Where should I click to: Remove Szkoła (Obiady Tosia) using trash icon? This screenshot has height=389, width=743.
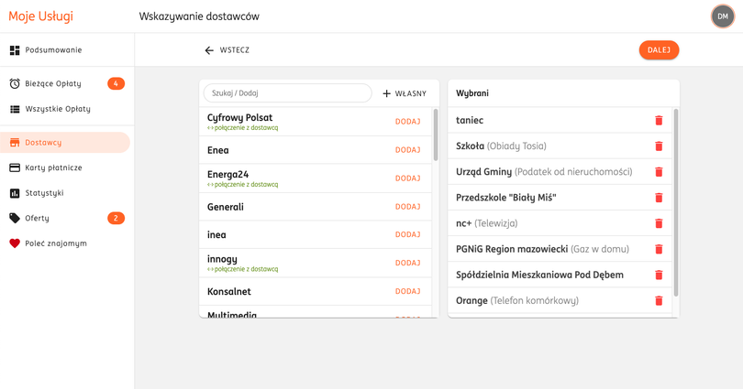(659, 146)
